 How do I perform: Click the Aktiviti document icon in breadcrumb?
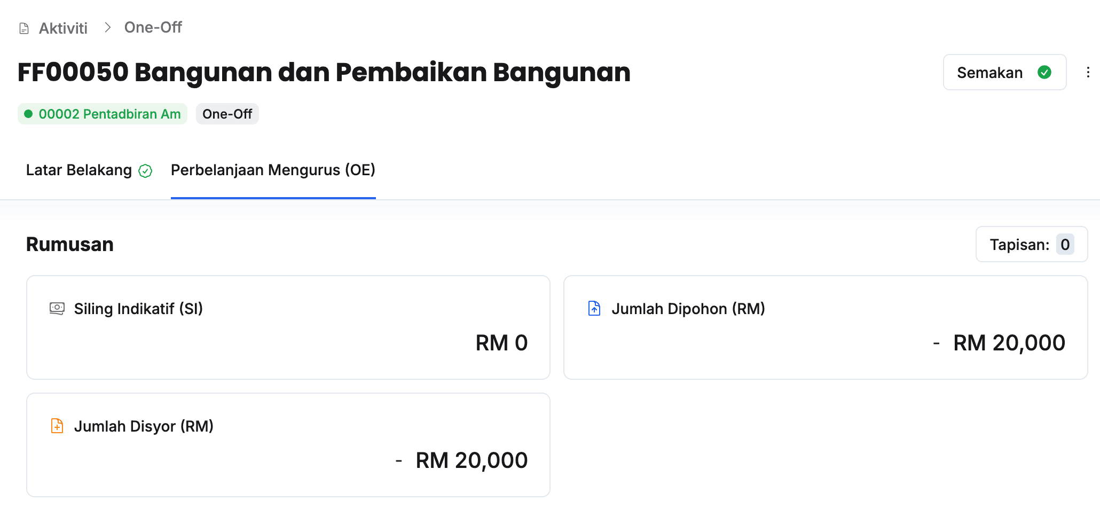(24, 28)
